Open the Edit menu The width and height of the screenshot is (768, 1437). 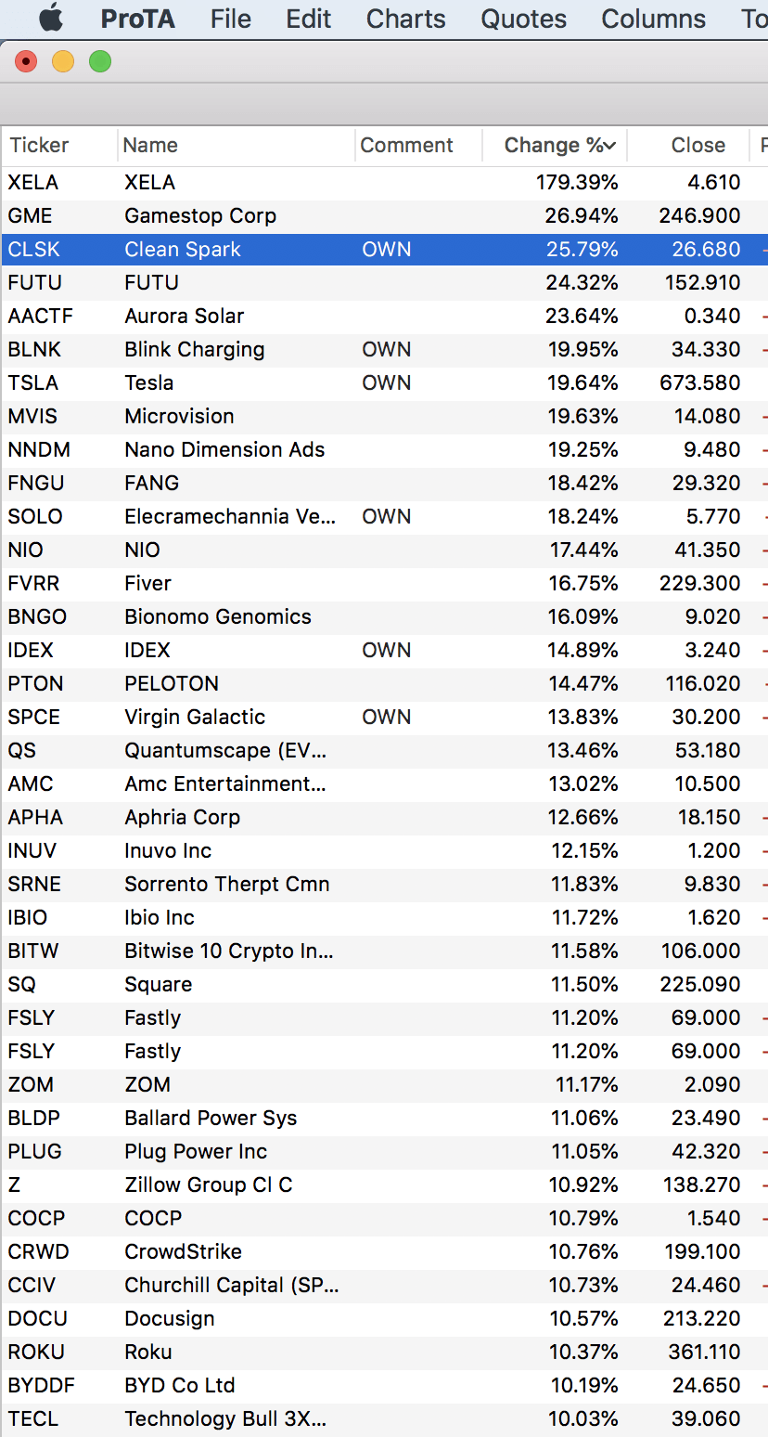308,19
